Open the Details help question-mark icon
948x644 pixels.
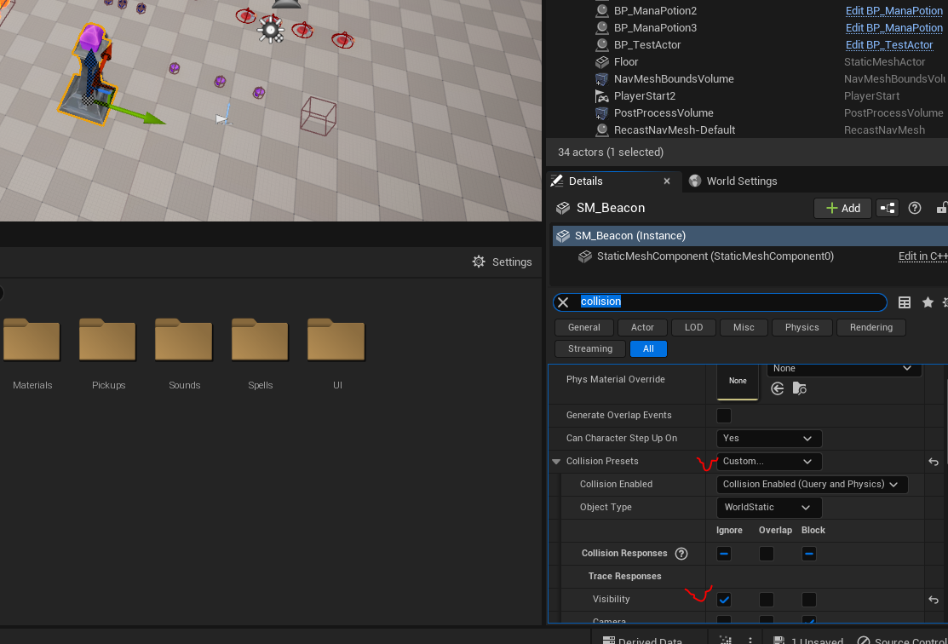[915, 208]
